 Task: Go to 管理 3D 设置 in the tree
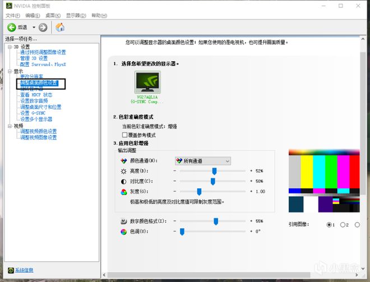click(34, 58)
